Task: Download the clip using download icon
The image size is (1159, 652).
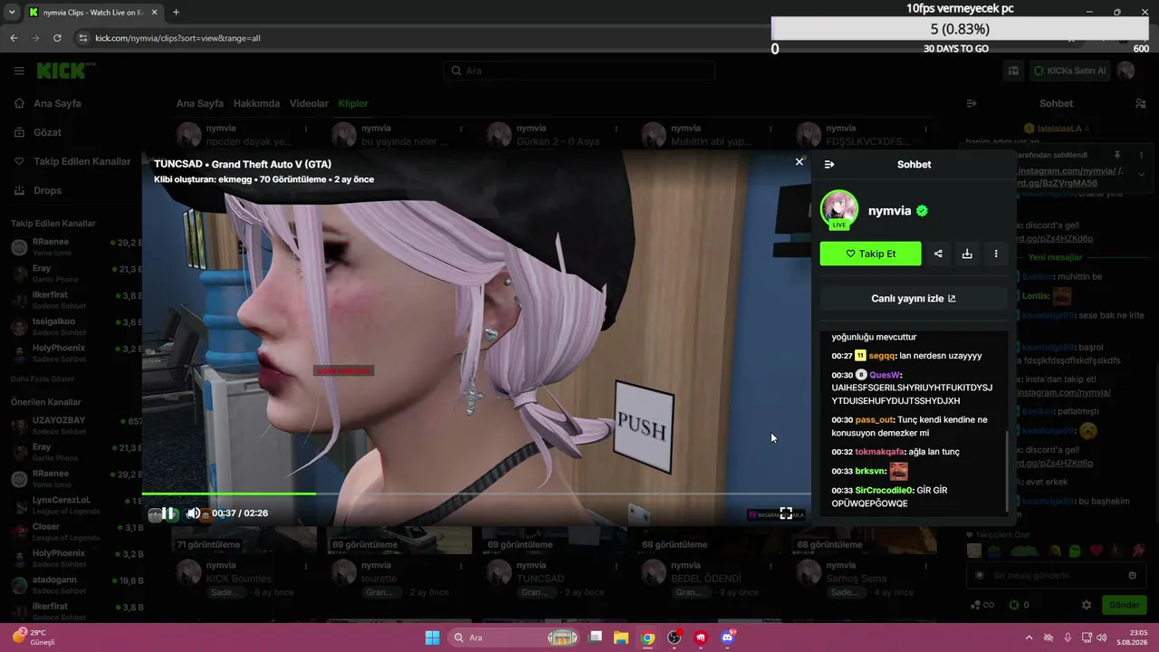Action: tap(967, 254)
